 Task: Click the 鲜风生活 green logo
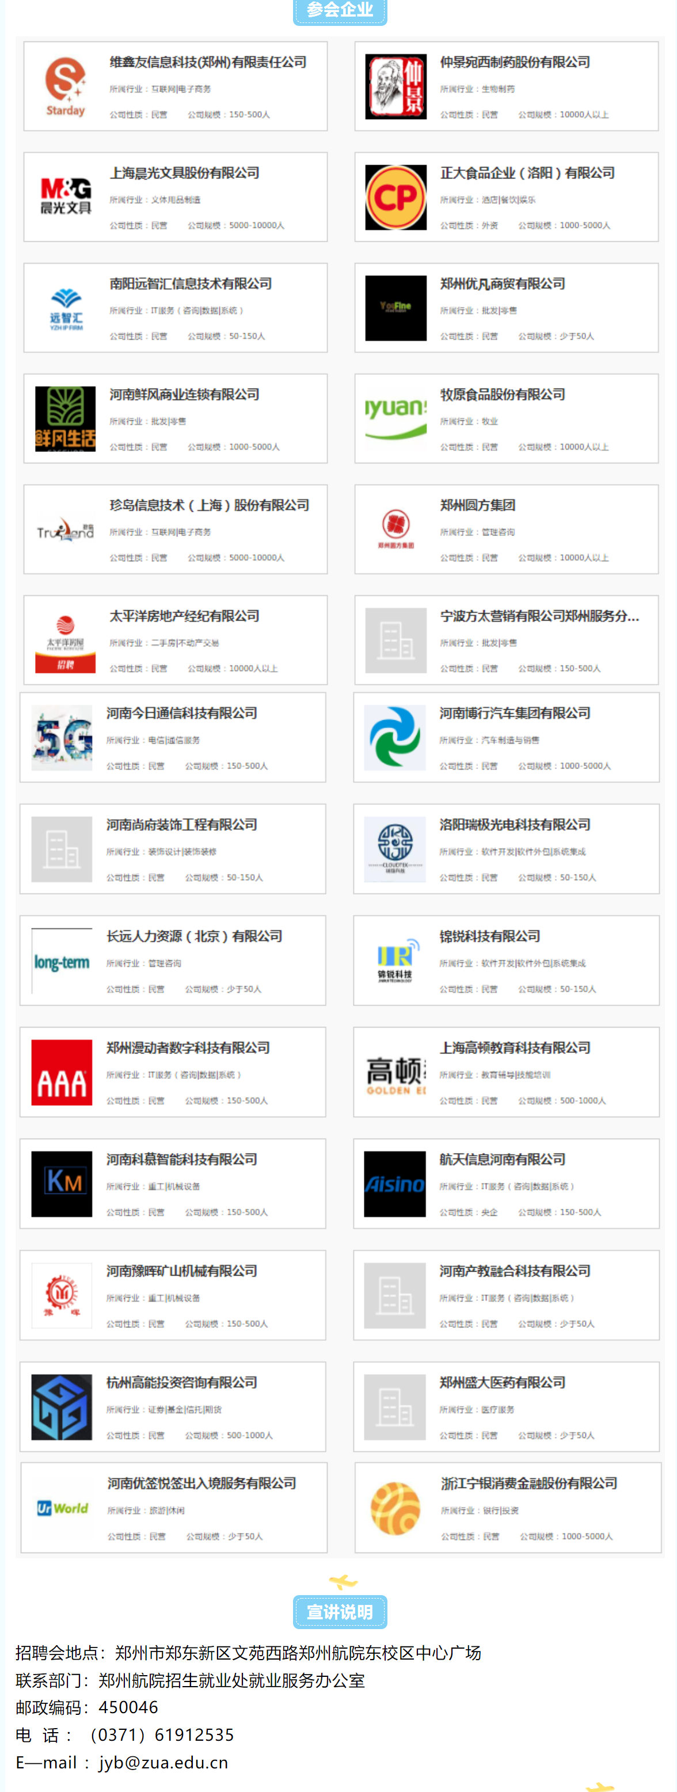click(66, 418)
